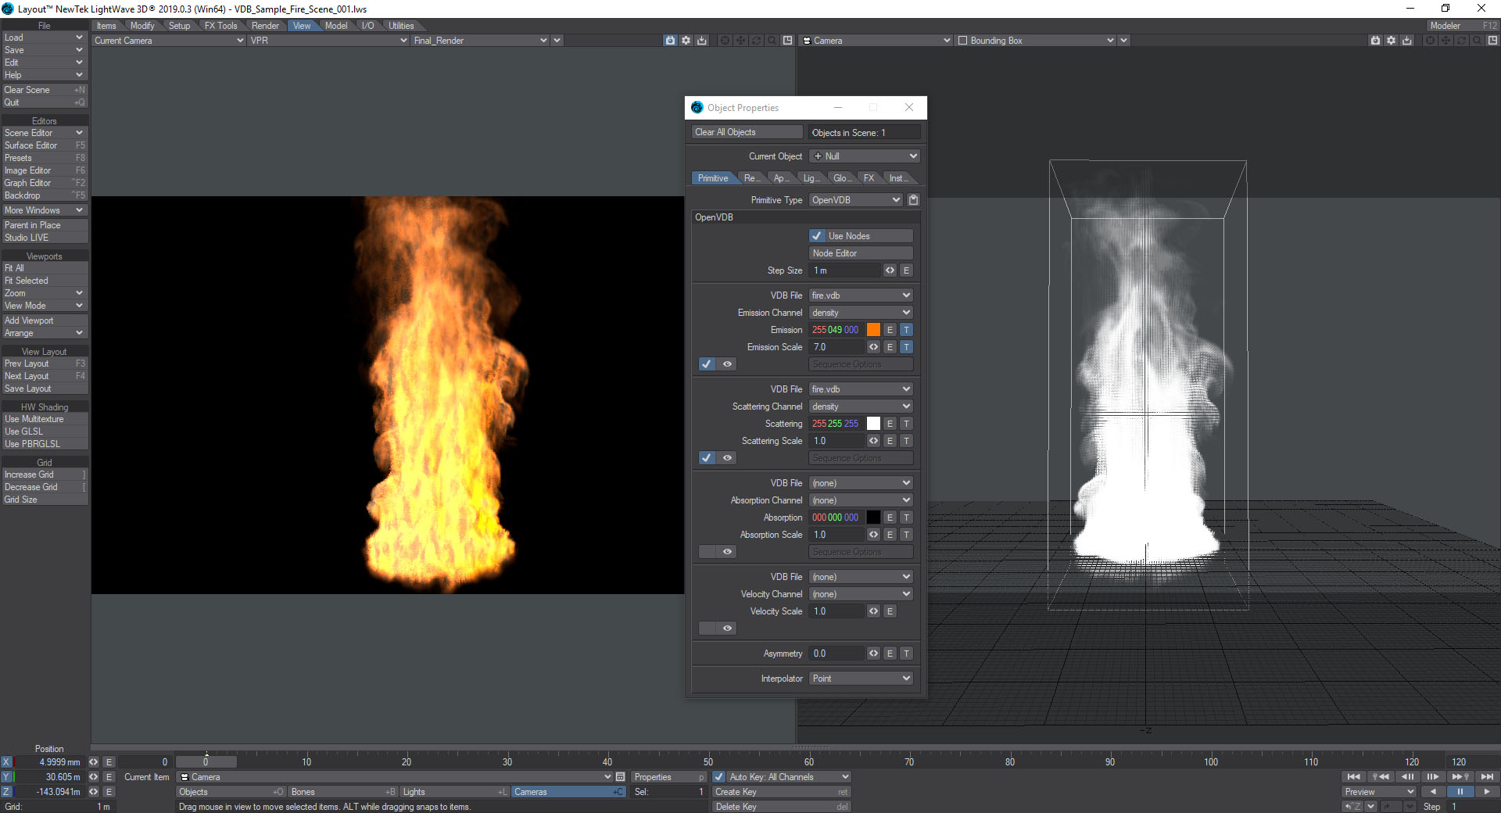Click the Emission texture T button

[906, 330]
